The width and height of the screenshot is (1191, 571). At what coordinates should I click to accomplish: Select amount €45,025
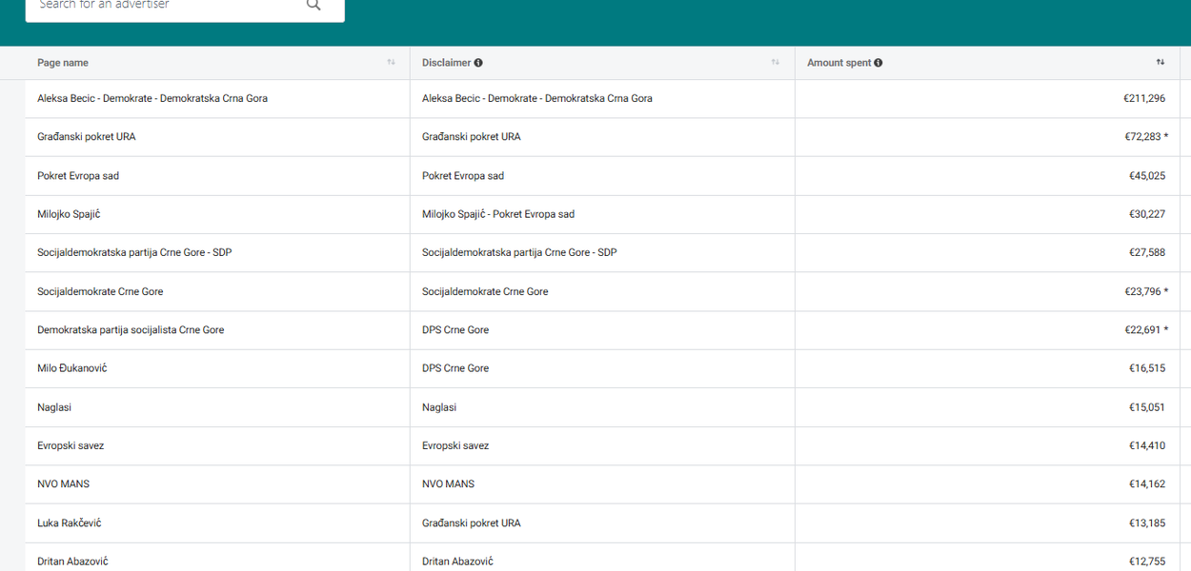[x=1147, y=176]
